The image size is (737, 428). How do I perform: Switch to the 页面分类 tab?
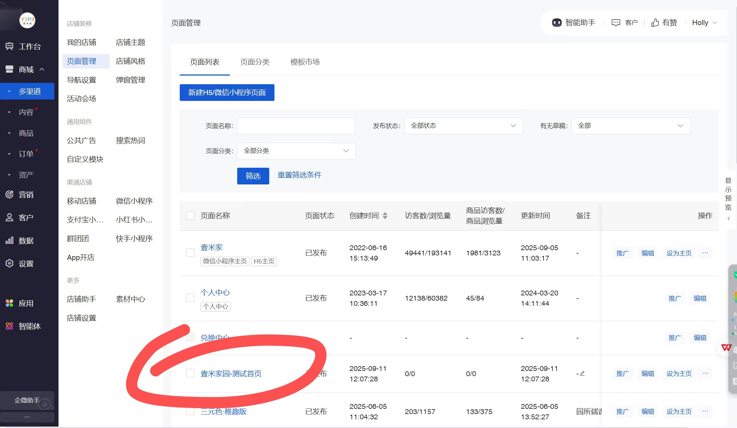click(255, 62)
